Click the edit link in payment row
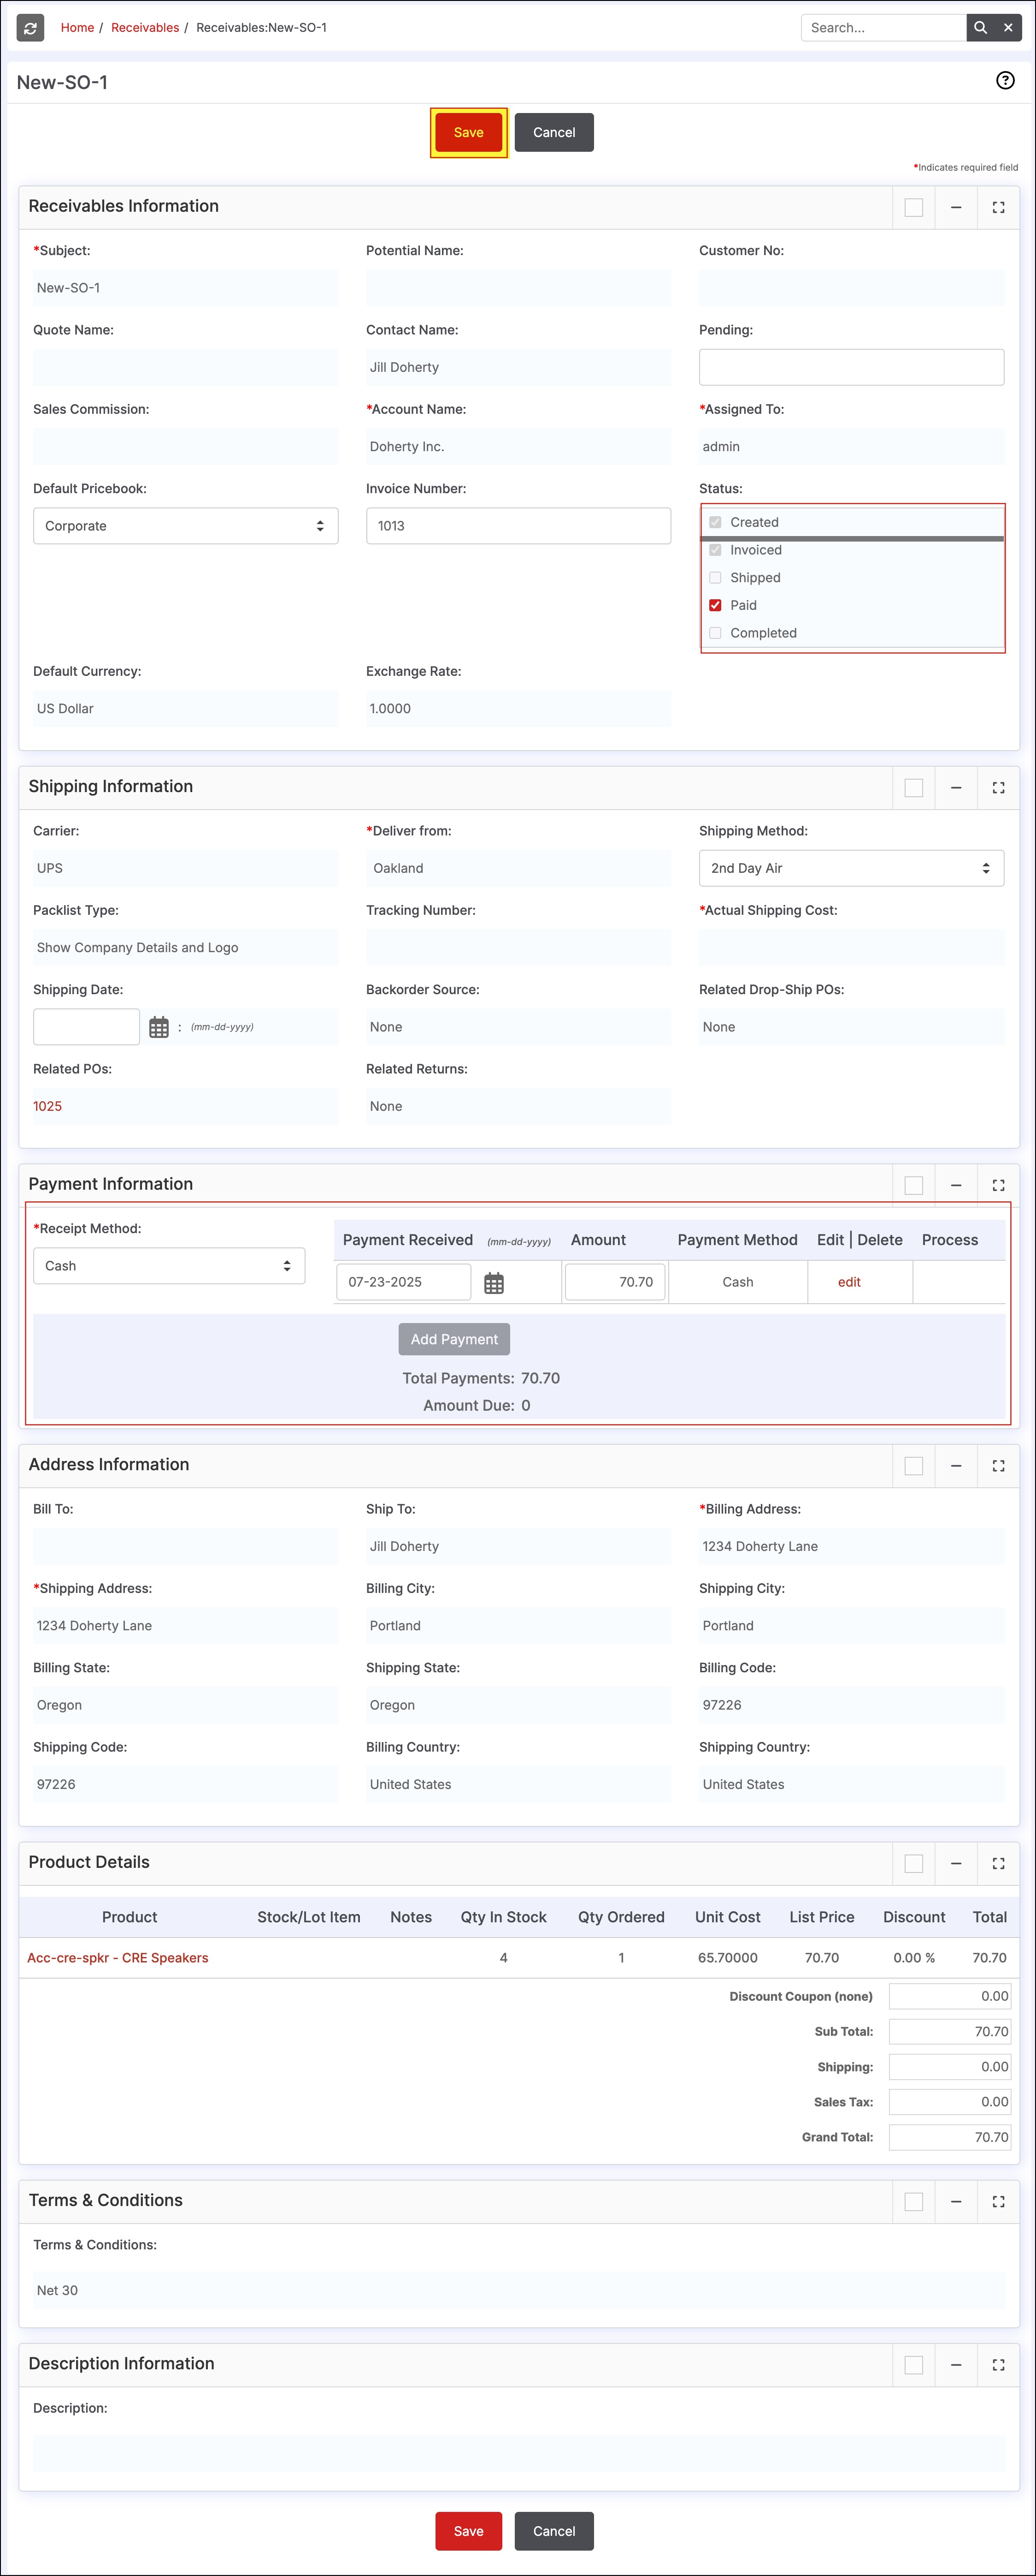 pos(849,1282)
